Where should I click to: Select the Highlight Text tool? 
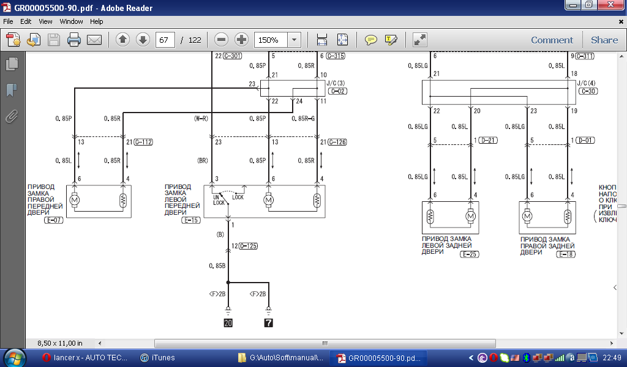[391, 40]
